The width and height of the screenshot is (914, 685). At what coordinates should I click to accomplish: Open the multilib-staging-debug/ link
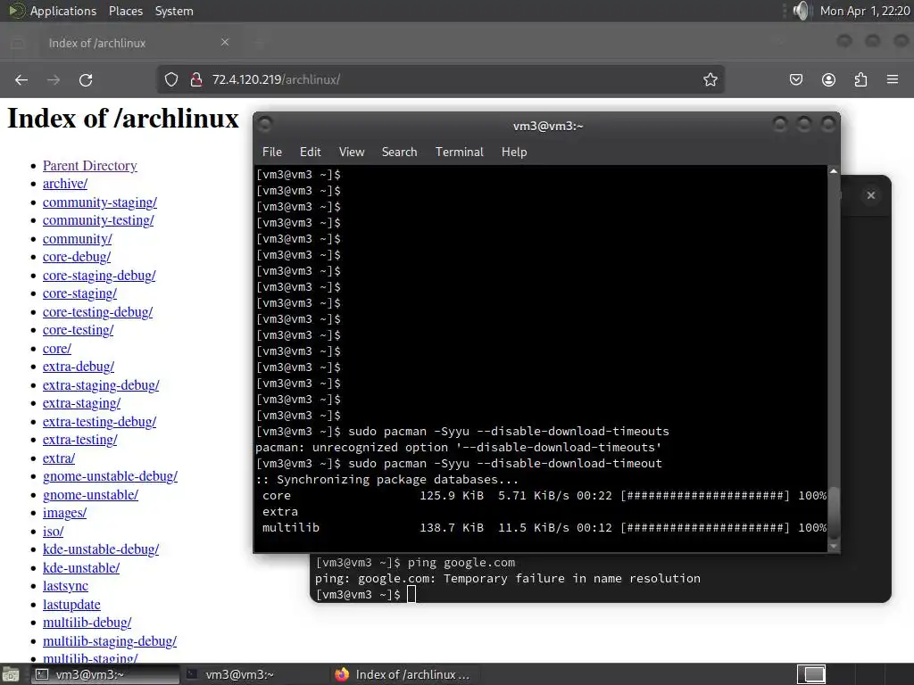[x=110, y=641]
